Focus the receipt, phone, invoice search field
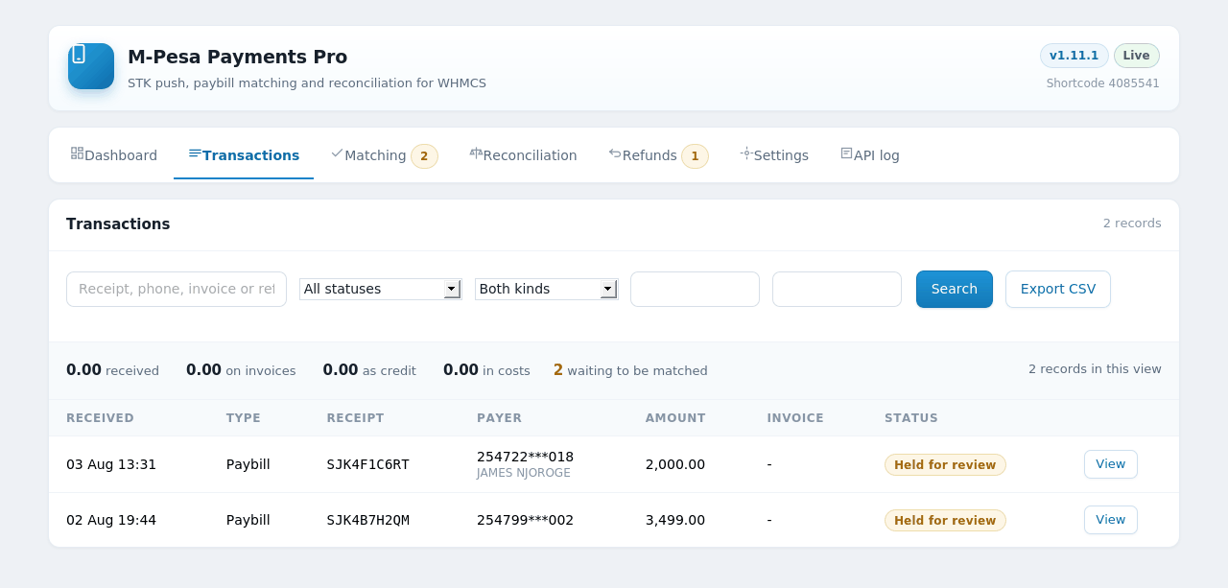Screen dimensions: 1228x588 tap(177, 289)
